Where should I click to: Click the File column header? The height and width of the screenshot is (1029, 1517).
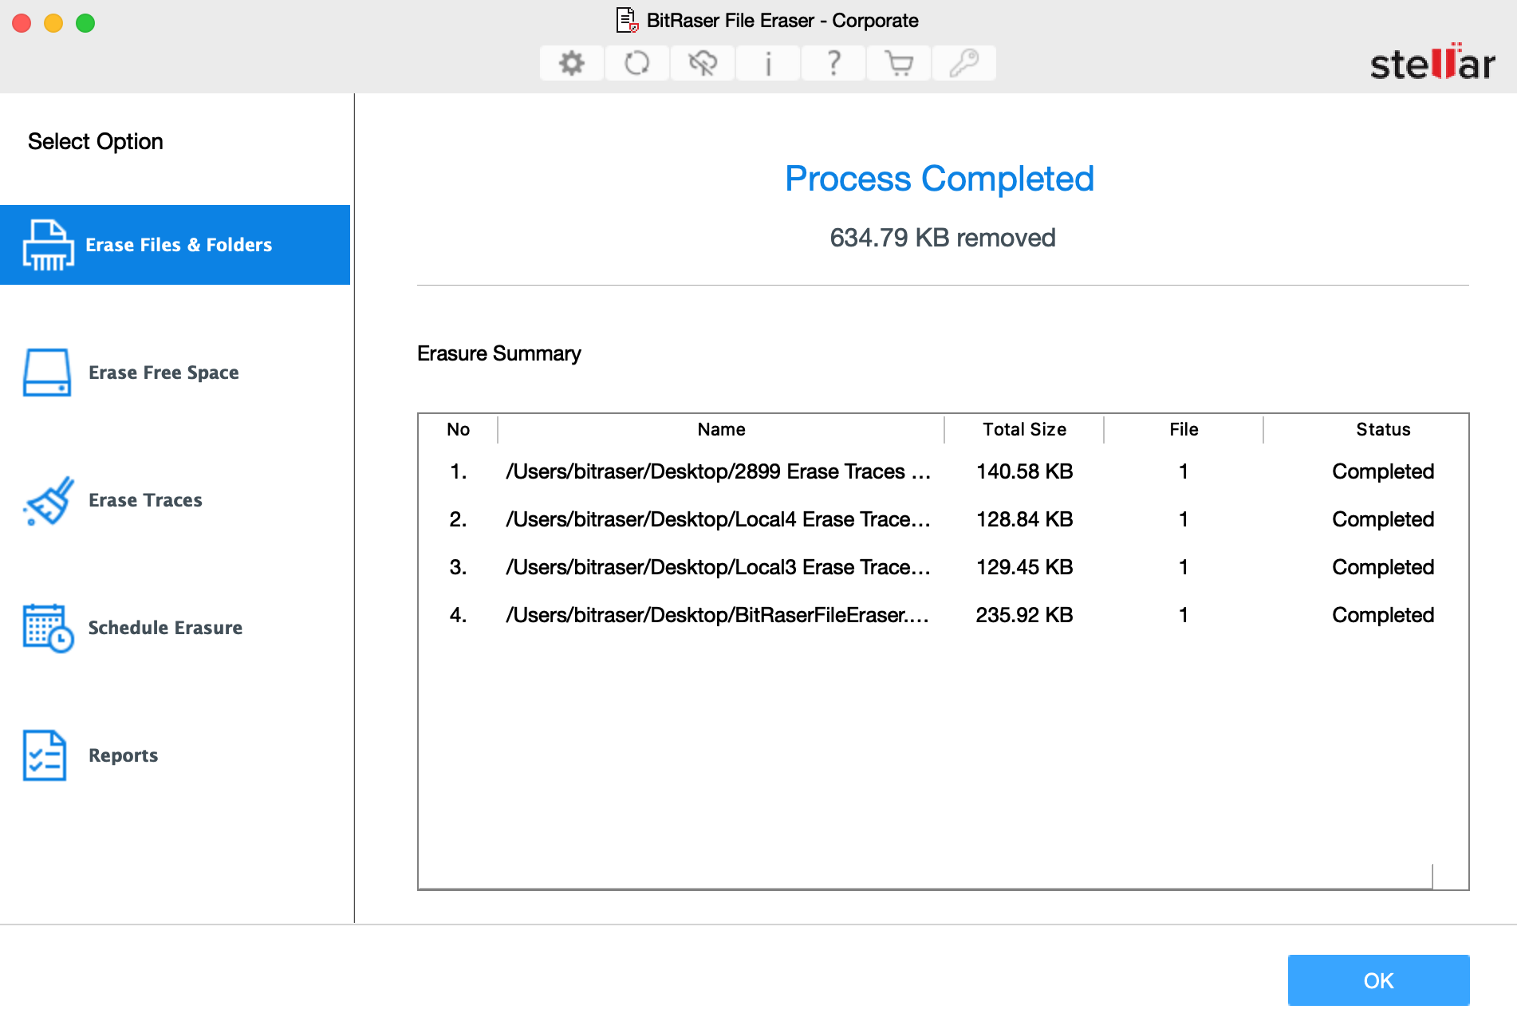click(1184, 429)
